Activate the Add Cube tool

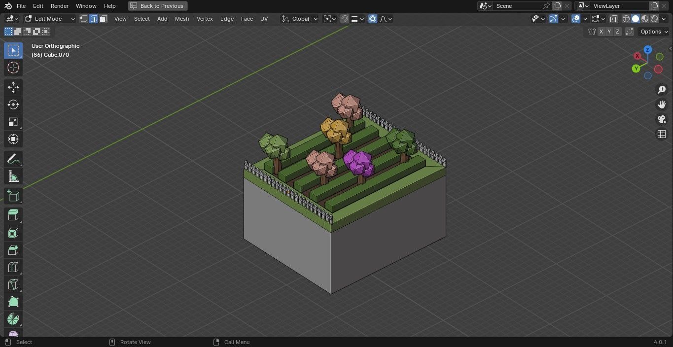(x=13, y=196)
